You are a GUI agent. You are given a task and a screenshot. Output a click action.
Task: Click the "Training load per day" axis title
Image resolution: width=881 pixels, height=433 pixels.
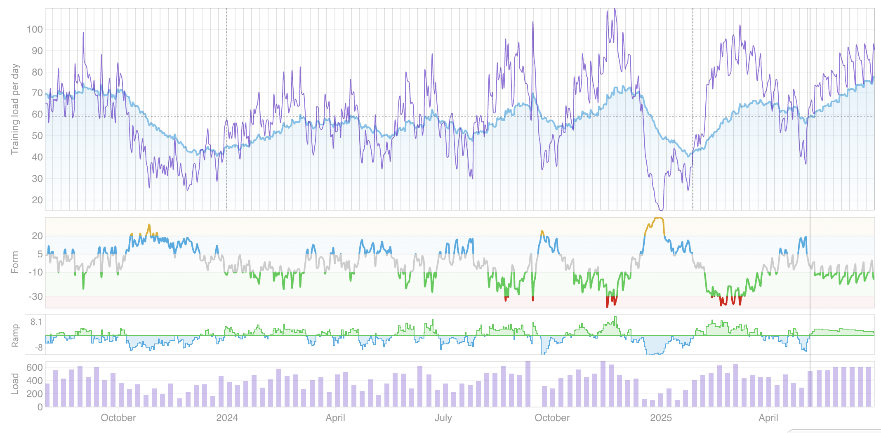pyautogui.click(x=15, y=109)
